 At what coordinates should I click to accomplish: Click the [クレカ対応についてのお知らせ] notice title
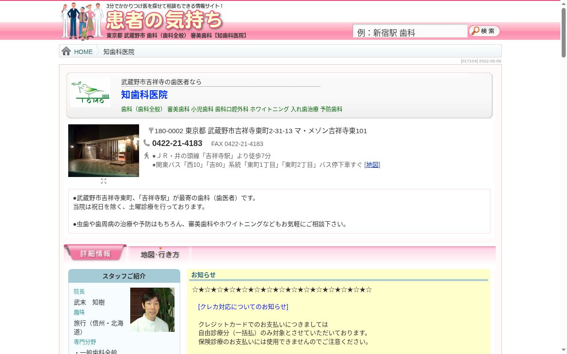[243, 307]
